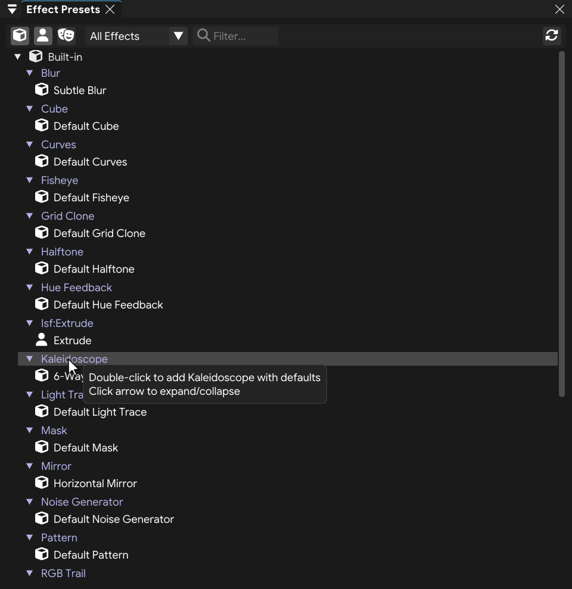572x589 pixels.
Task: Collapse the Grid Clone category arrow
Action: point(30,216)
